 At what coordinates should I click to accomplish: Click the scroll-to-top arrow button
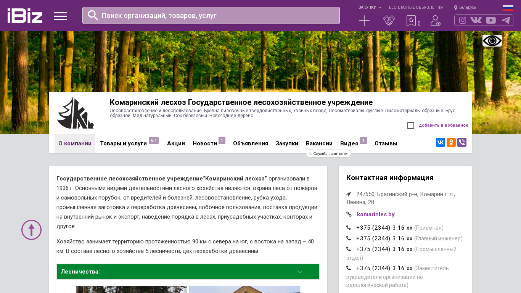pos(31,230)
